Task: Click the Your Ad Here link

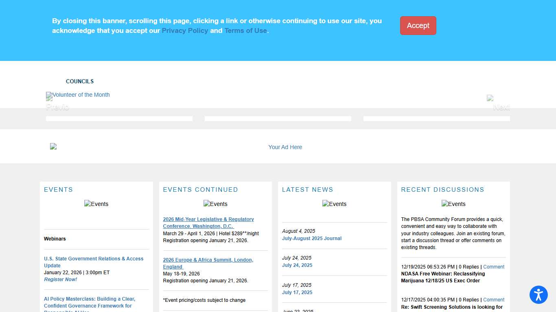Action: tap(285, 147)
